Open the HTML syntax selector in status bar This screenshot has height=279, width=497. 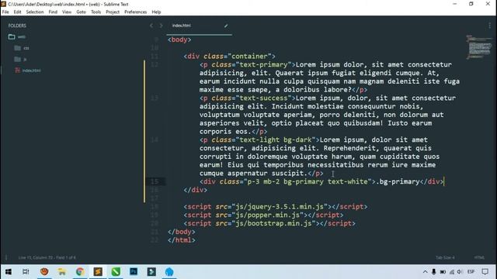[x=479, y=257]
